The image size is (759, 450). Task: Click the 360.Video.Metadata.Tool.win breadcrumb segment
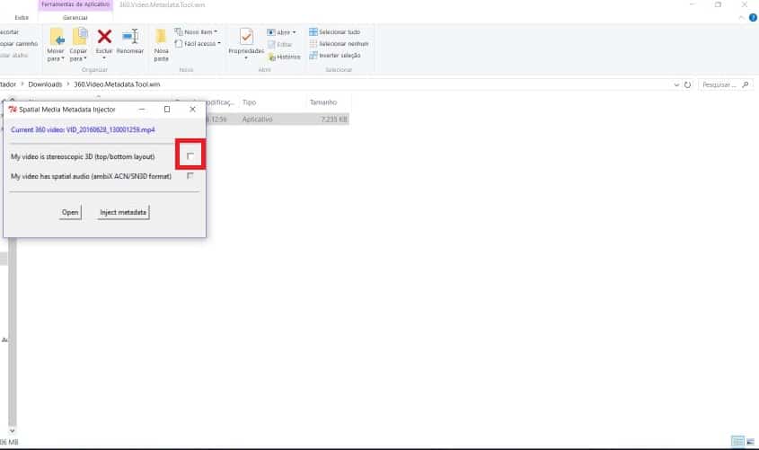point(117,84)
